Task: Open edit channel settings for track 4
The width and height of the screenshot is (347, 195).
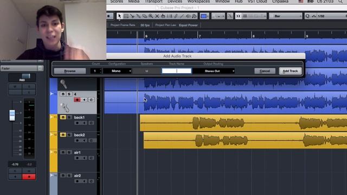Action: point(91,100)
